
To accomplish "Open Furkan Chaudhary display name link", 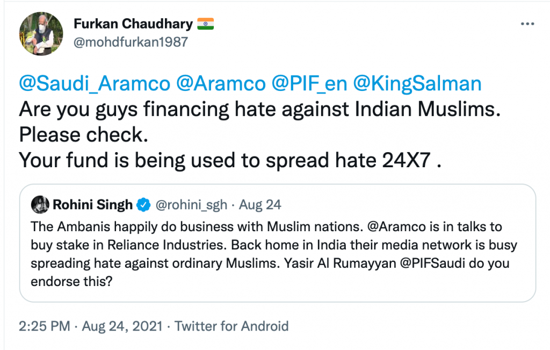I will [132, 24].
